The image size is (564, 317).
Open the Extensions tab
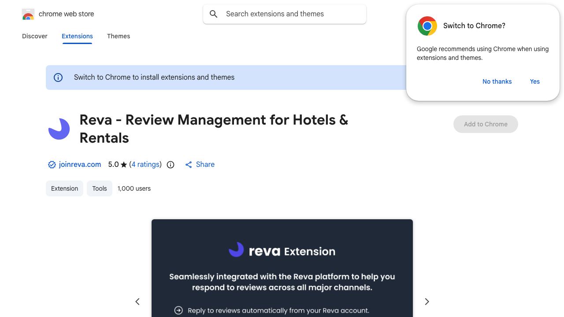click(x=77, y=36)
